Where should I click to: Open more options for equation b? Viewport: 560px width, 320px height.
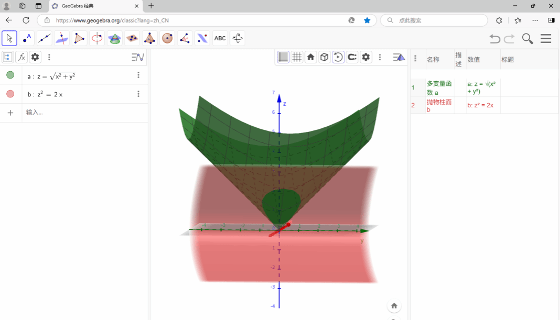click(x=138, y=94)
